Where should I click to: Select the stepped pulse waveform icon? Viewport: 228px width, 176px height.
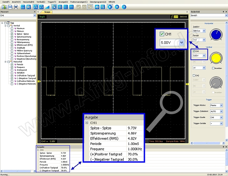click(42, 7)
